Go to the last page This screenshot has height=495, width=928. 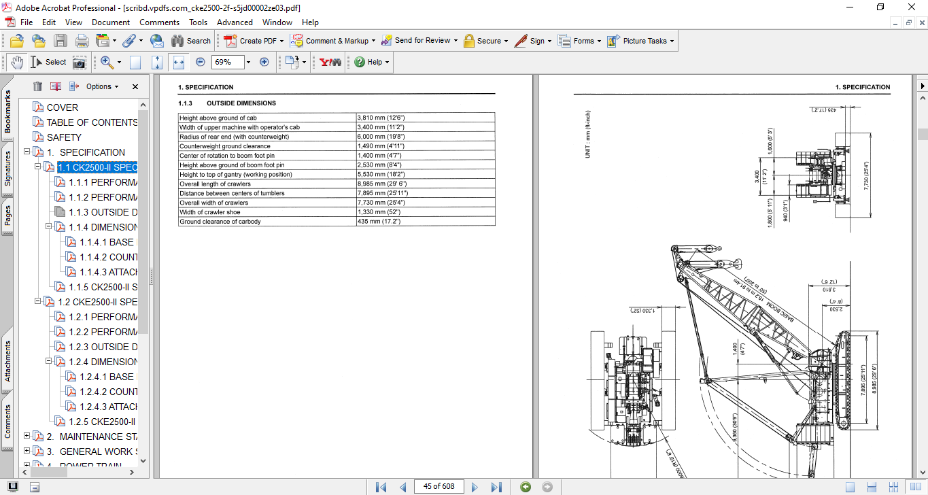(496, 487)
